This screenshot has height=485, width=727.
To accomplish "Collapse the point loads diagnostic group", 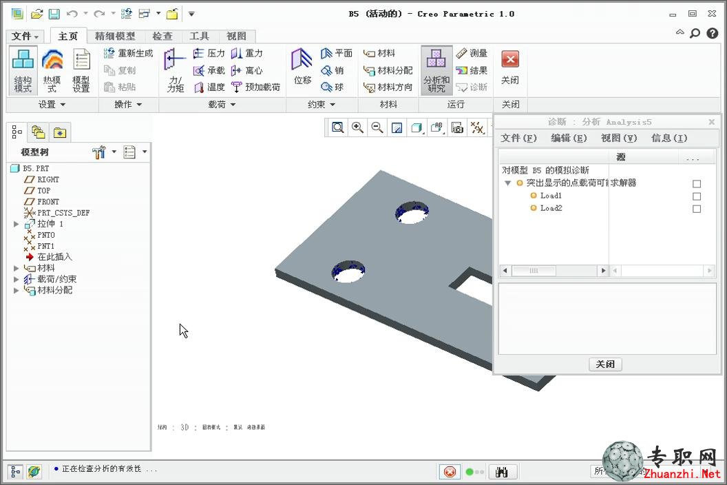I will [507, 183].
